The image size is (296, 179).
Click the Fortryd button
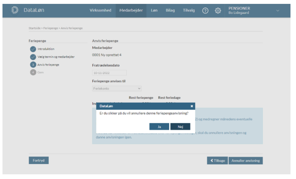click(39, 160)
